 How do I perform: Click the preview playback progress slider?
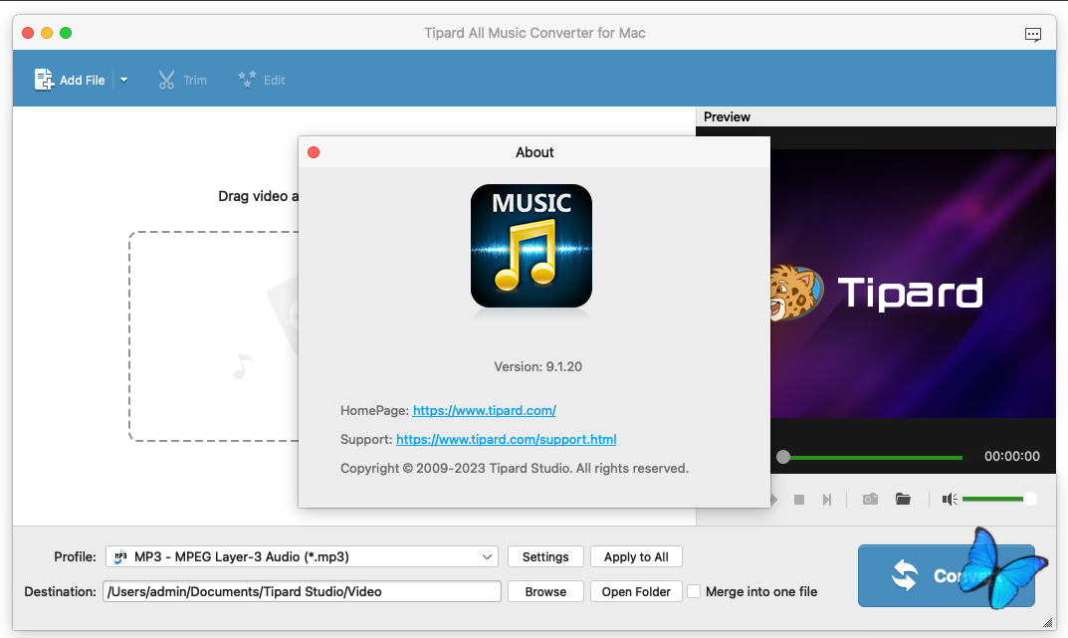[x=870, y=458]
